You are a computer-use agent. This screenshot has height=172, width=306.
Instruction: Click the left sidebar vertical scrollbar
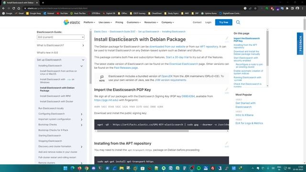click(x=90, y=57)
